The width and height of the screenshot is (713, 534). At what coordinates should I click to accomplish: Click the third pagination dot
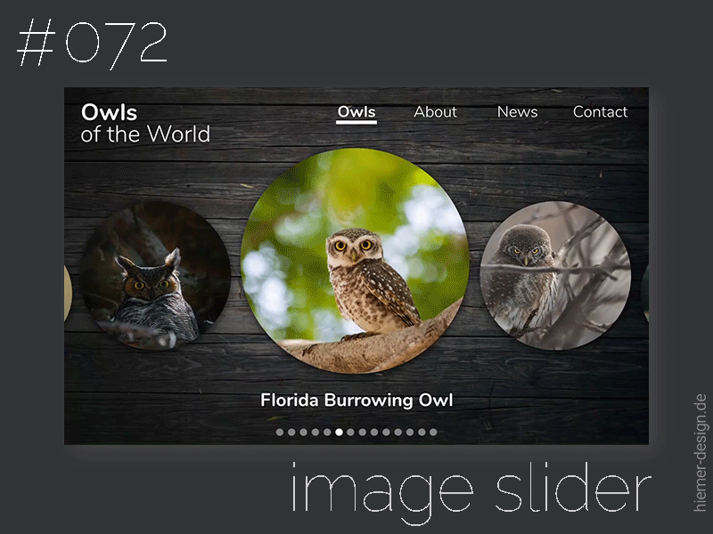[304, 433]
